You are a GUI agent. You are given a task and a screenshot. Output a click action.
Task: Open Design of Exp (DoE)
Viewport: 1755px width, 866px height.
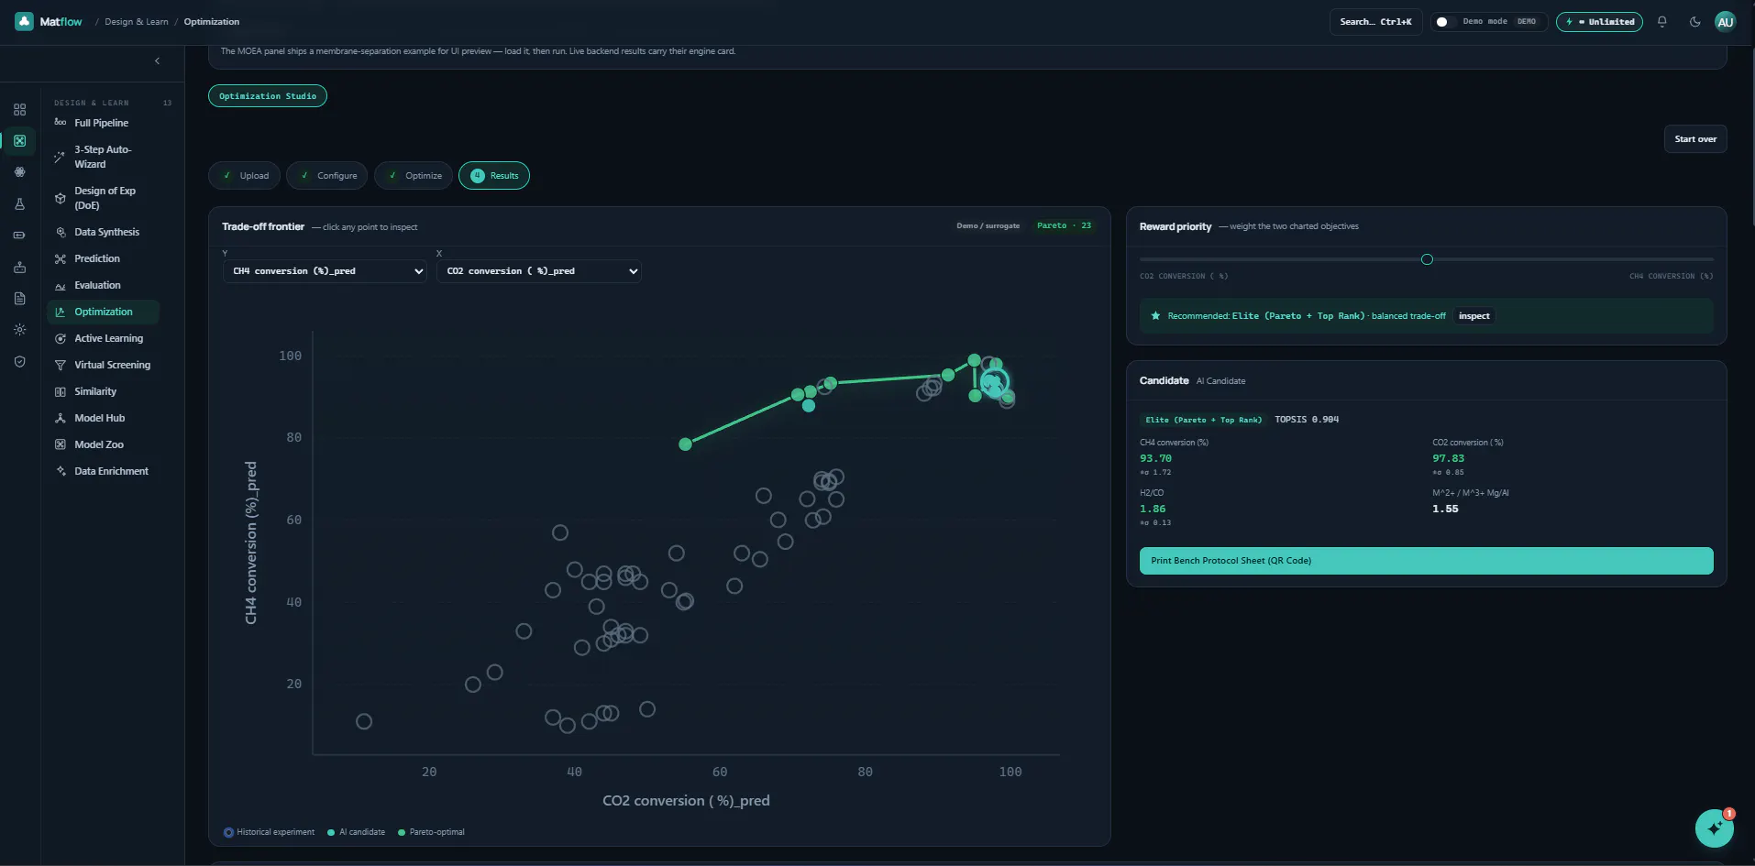coord(103,198)
